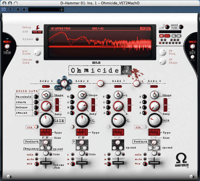This screenshot has width=200, height=181.
Task: Click the Band 1 feedback spread knob
Action: pyautogui.click(x=49, y=148)
